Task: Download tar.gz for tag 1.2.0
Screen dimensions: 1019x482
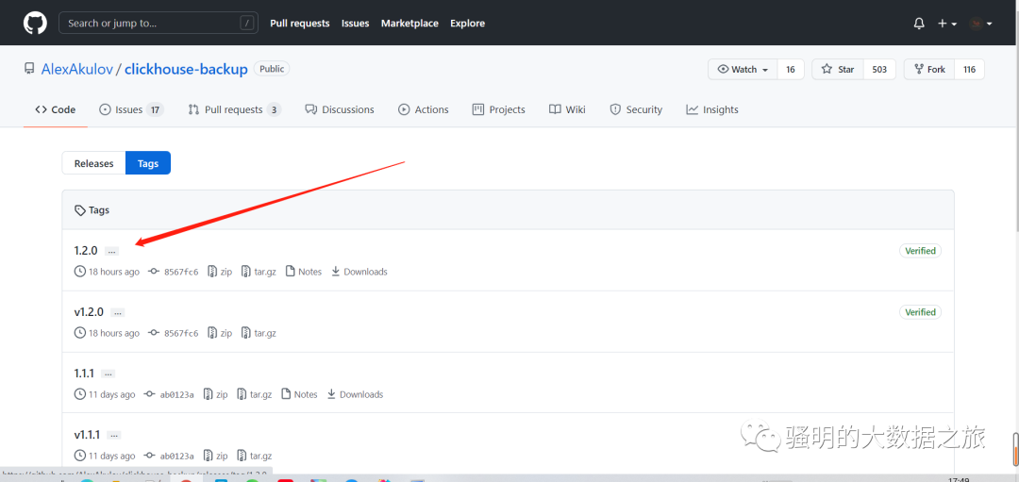Action: coord(259,272)
